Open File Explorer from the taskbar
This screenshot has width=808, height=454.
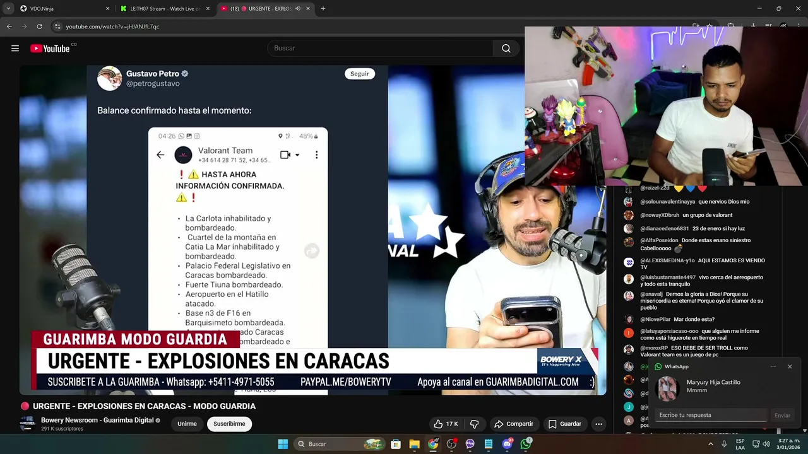tap(414, 444)
